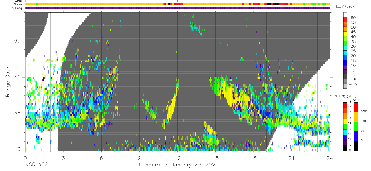Click the '55' label on the ELEV scale
This screenshot has height=171, width=371.
click(353, 22)
